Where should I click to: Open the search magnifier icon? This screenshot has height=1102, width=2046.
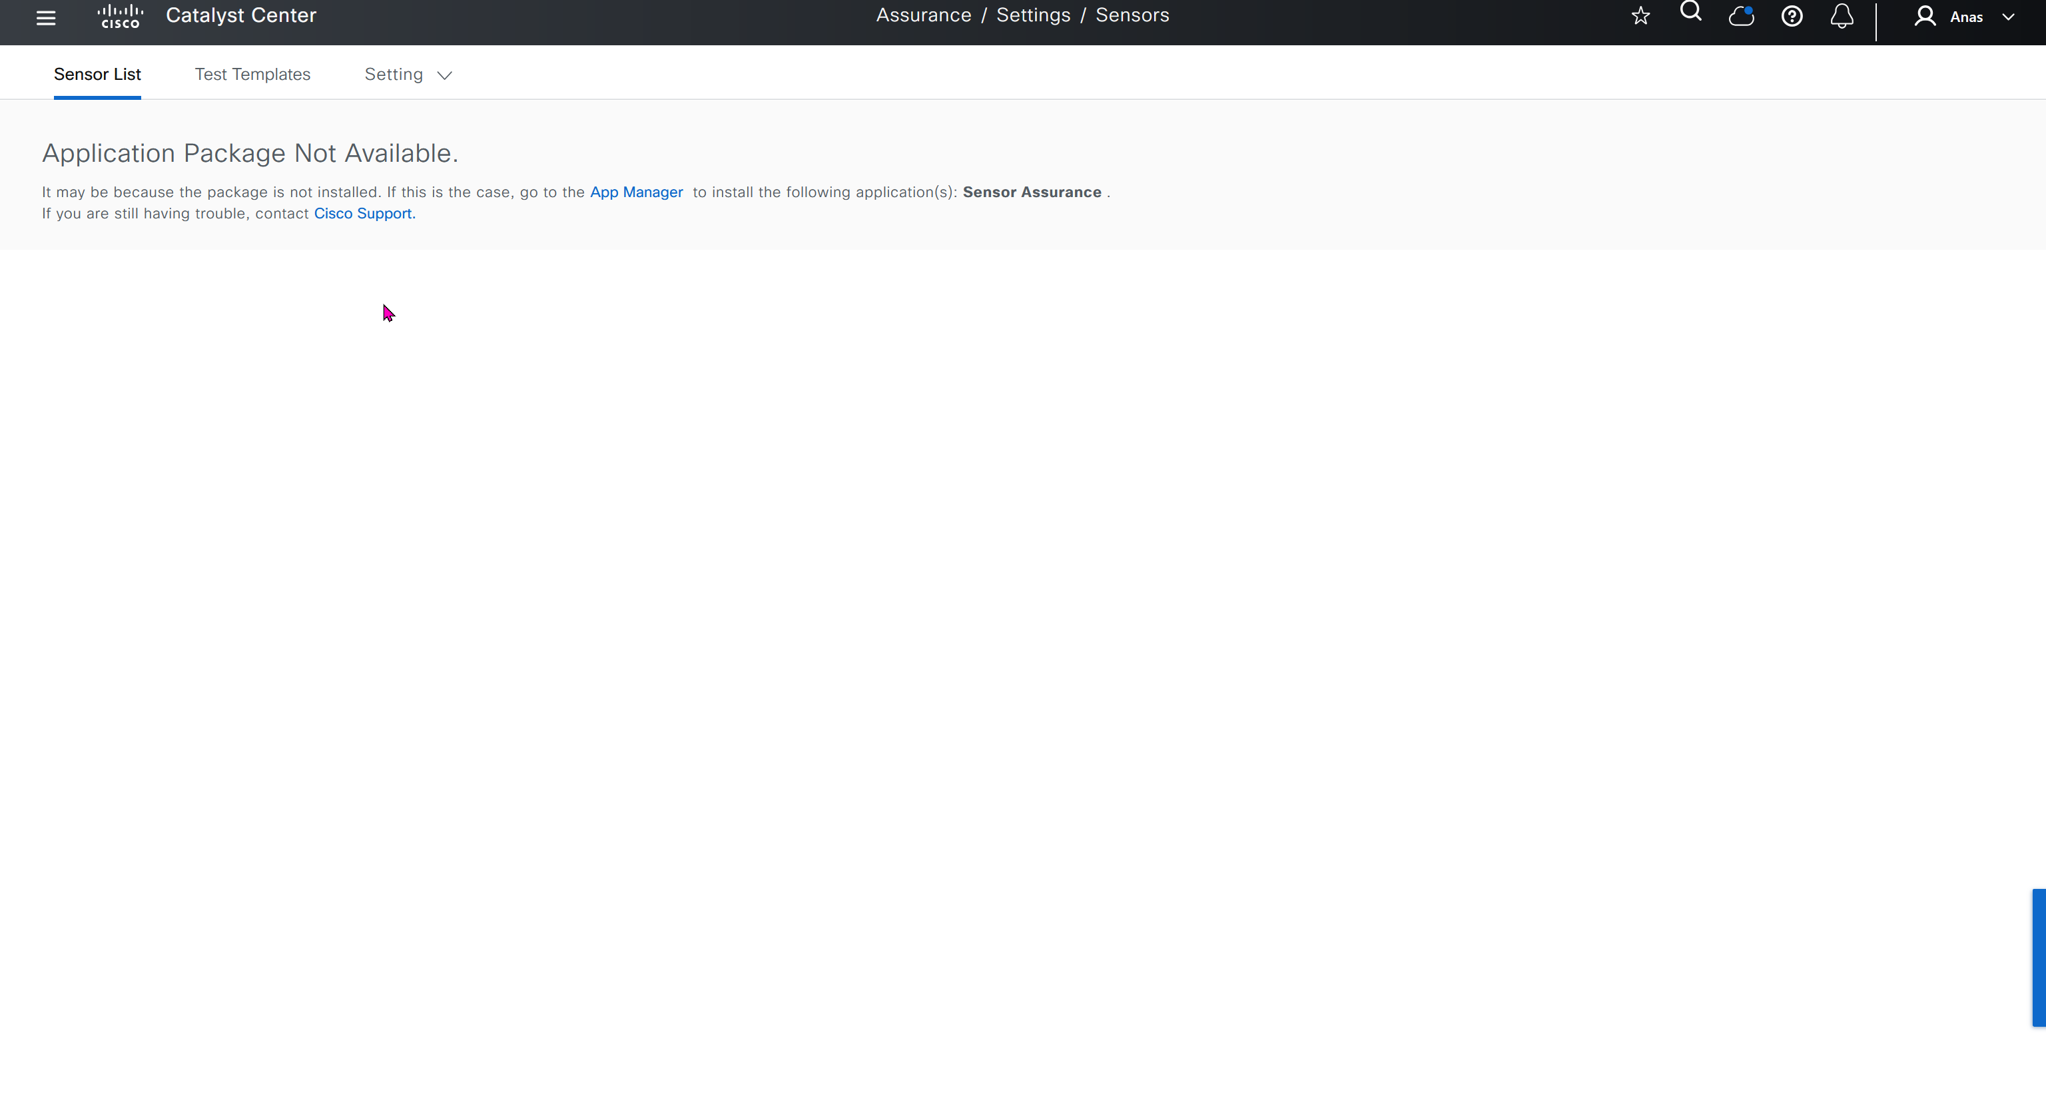(1690, 12)
